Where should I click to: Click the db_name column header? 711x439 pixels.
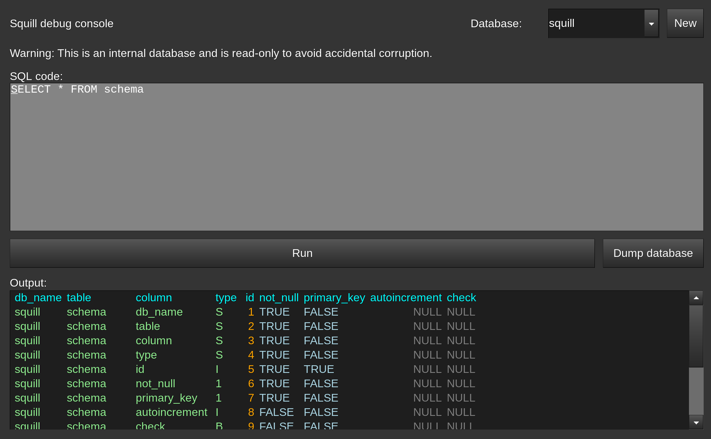click(x=38, y=298)
